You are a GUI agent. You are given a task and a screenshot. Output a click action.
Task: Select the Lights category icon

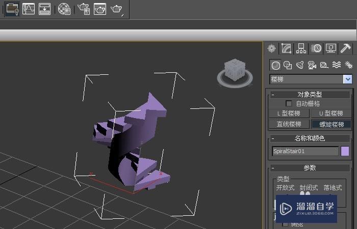300,65
